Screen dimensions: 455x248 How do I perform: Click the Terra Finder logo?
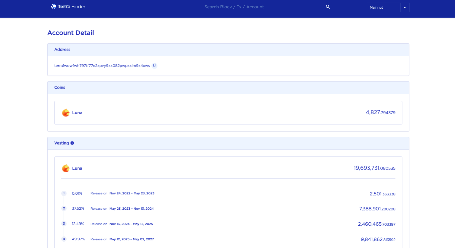pos(68,7)
